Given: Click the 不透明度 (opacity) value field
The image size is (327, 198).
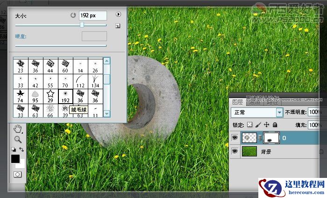Looking at the screenshot, I should click(x=315, y=112).
